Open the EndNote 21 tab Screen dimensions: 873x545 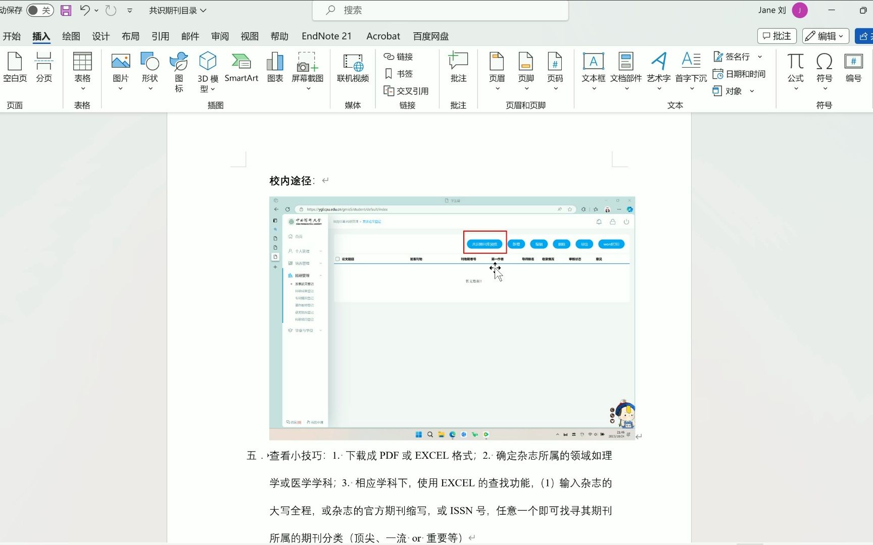[326, 36]
